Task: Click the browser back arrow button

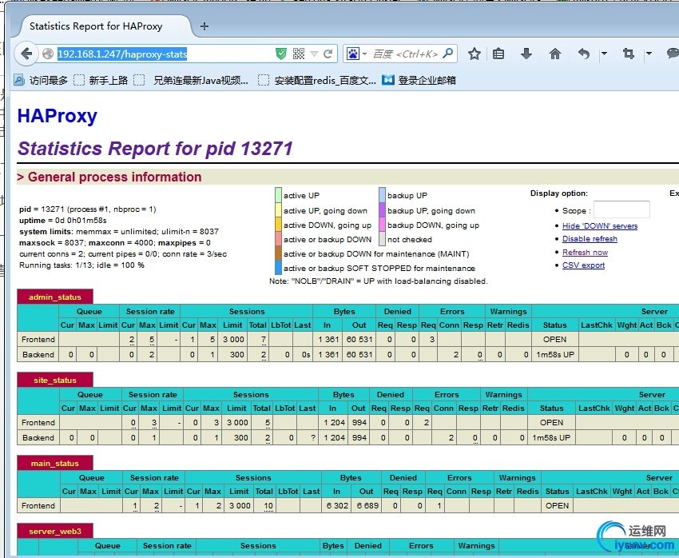Action: click(x=27, y=54)
